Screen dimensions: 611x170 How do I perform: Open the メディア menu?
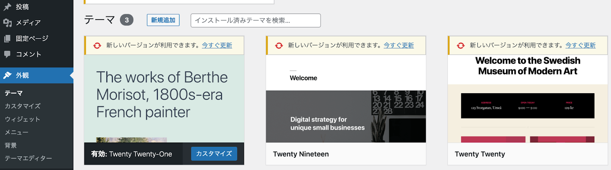coord(37,23)
